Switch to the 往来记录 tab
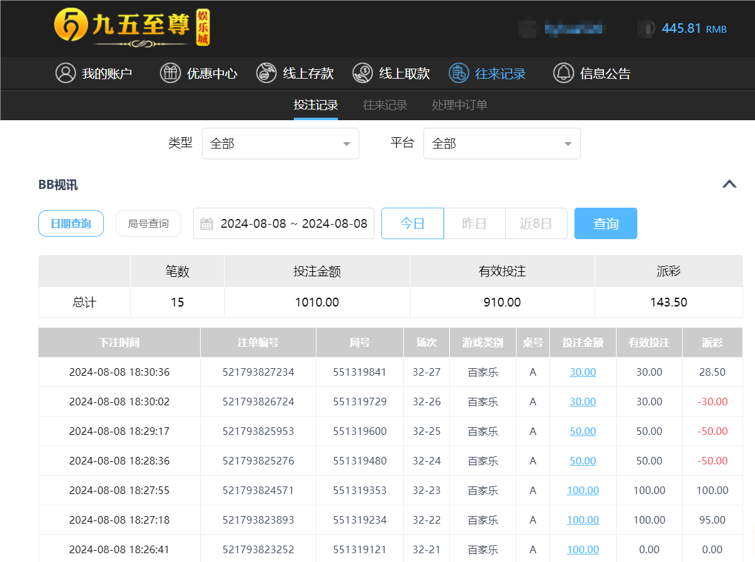Image resolution: width=755 pixels, height=562 pixels. [x=384, y=104]
